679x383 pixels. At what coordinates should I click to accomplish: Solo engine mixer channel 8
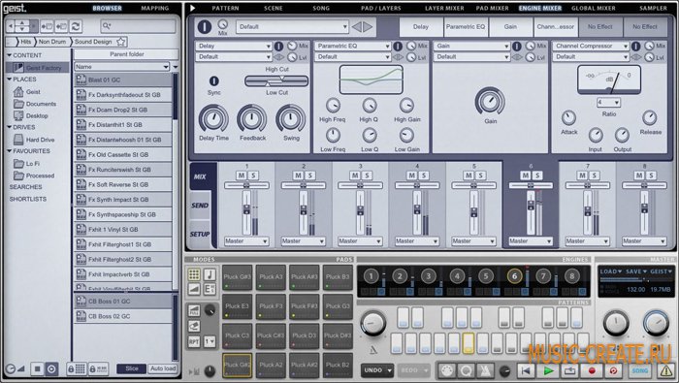[x=651, y=176]
